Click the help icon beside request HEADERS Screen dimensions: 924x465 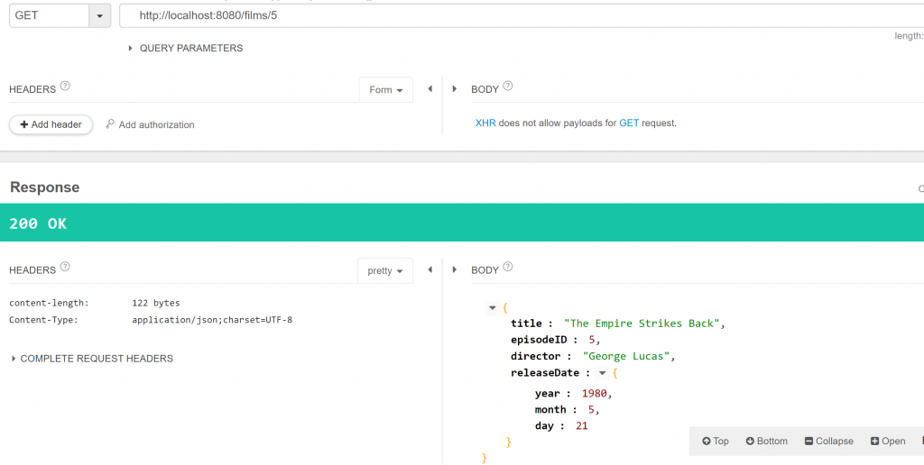click(x=65, y=87)
